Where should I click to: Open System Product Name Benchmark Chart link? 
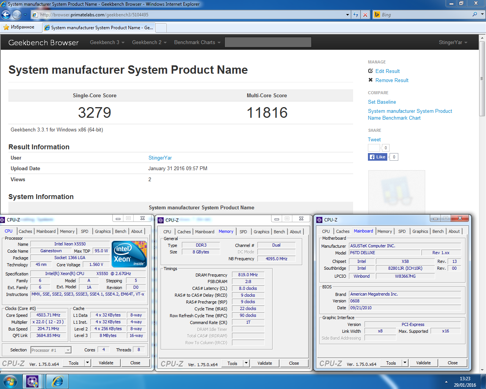[410, 114]
